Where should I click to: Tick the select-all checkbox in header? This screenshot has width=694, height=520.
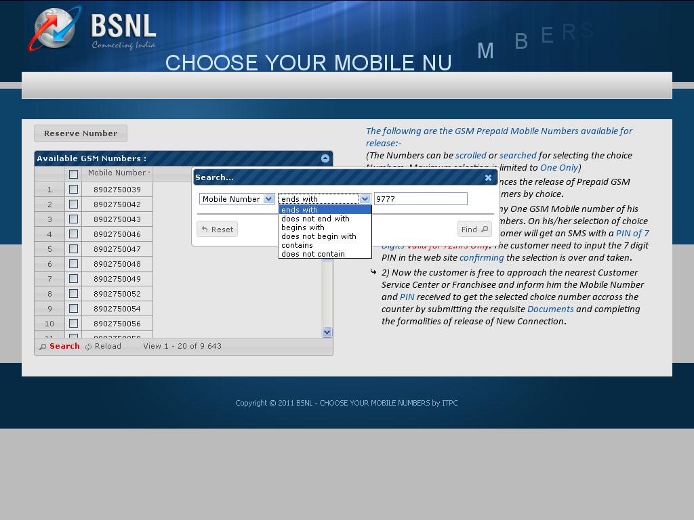pos(73,174)
